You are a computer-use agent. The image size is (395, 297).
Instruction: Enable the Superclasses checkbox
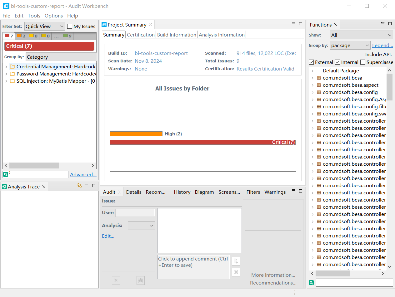pos(363,62)
